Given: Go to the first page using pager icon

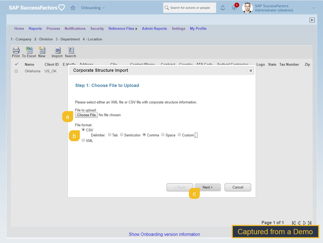Looking at the screenshot, I should [294, 223].
